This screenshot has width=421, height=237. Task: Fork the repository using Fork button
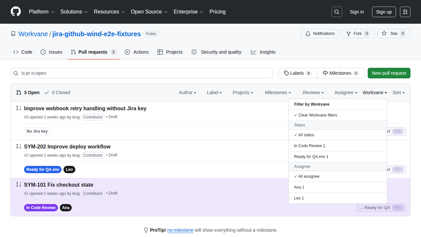click(358, 34)
